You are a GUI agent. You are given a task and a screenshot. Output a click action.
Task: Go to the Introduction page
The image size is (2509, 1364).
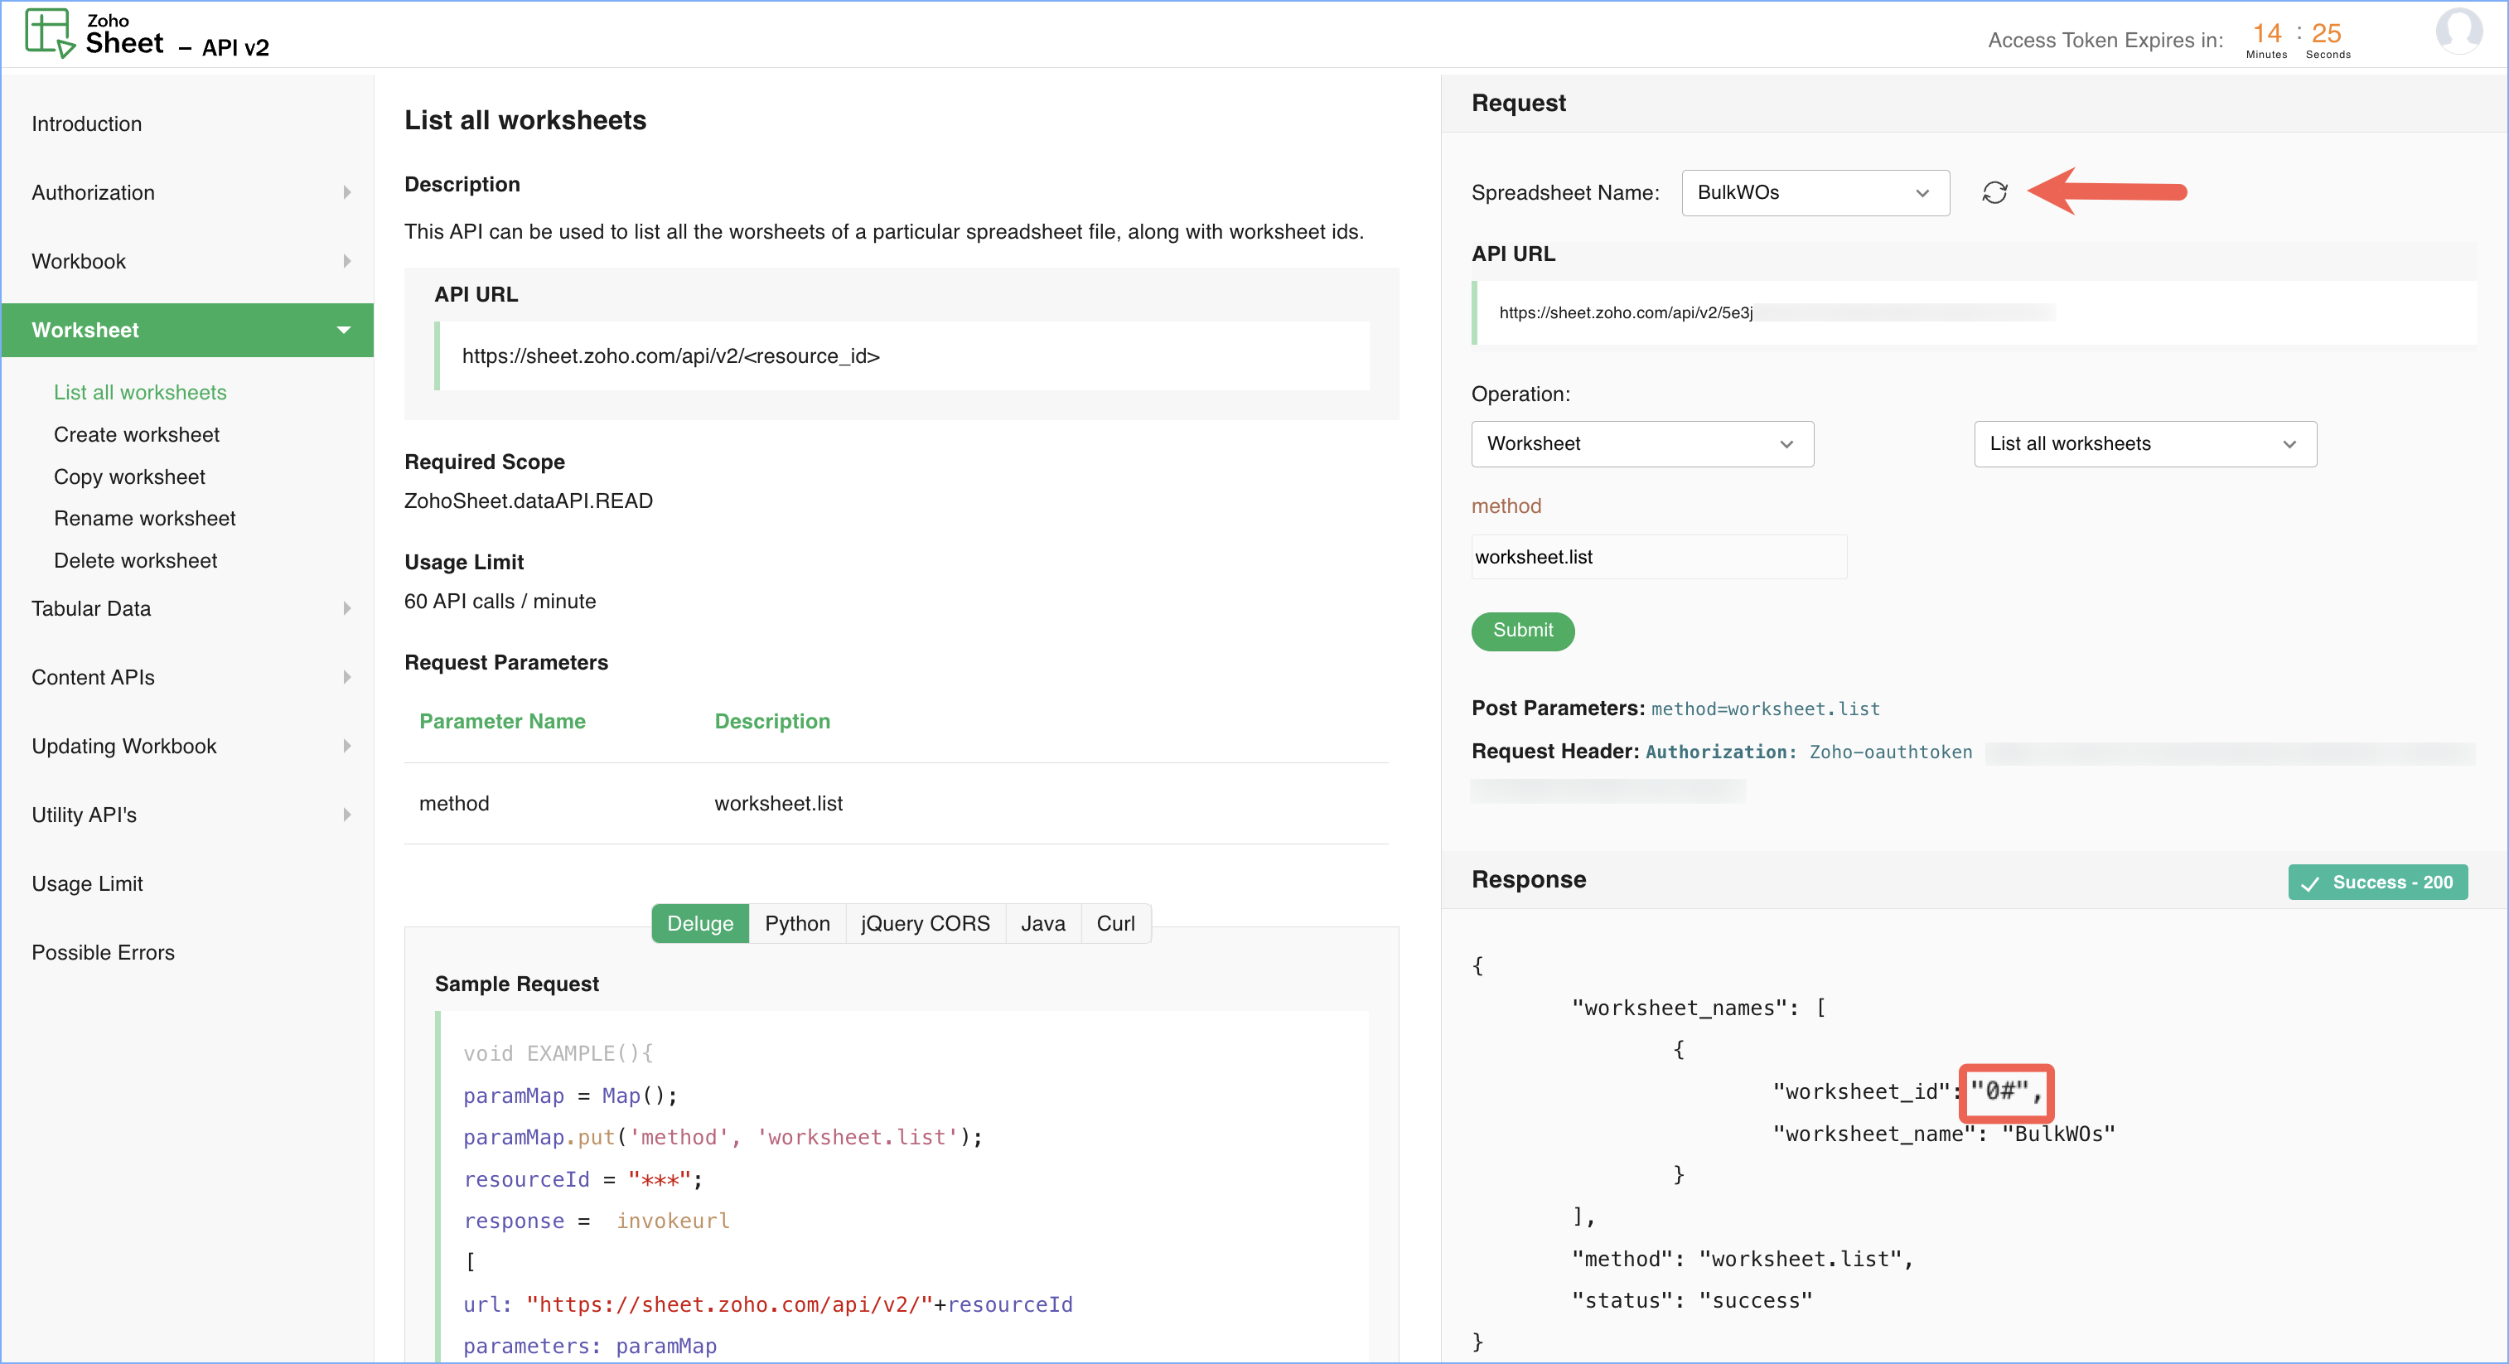(x=87, y=123)
